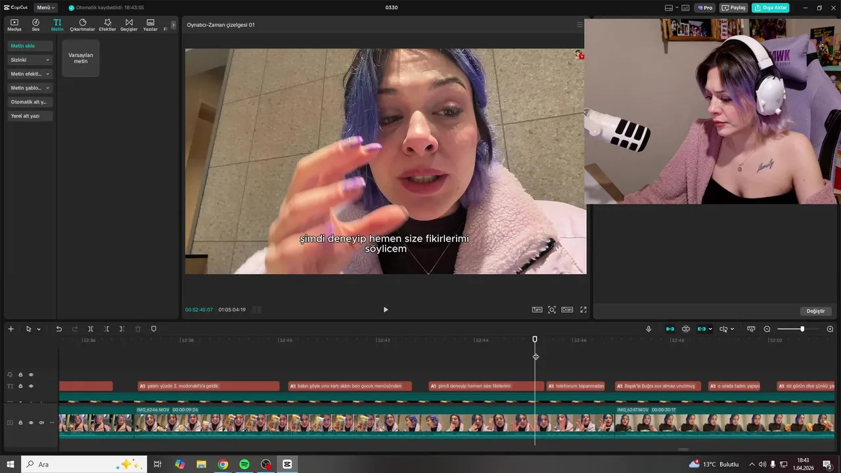The image size is (841, 473).
Task: Open the Medya tab
Action: coord(14,25)
